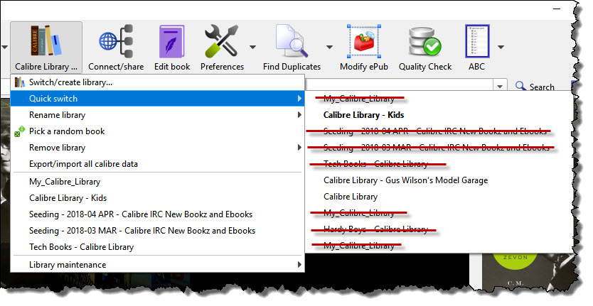Open the Rename library submenu
Viewport: 593px width, 306px height.
click(157, 115)
